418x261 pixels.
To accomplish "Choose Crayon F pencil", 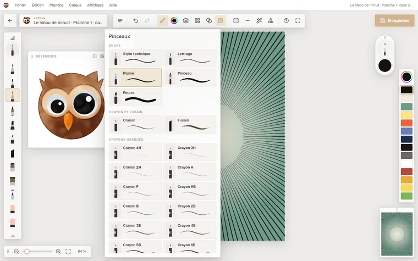I will [135, 191].
